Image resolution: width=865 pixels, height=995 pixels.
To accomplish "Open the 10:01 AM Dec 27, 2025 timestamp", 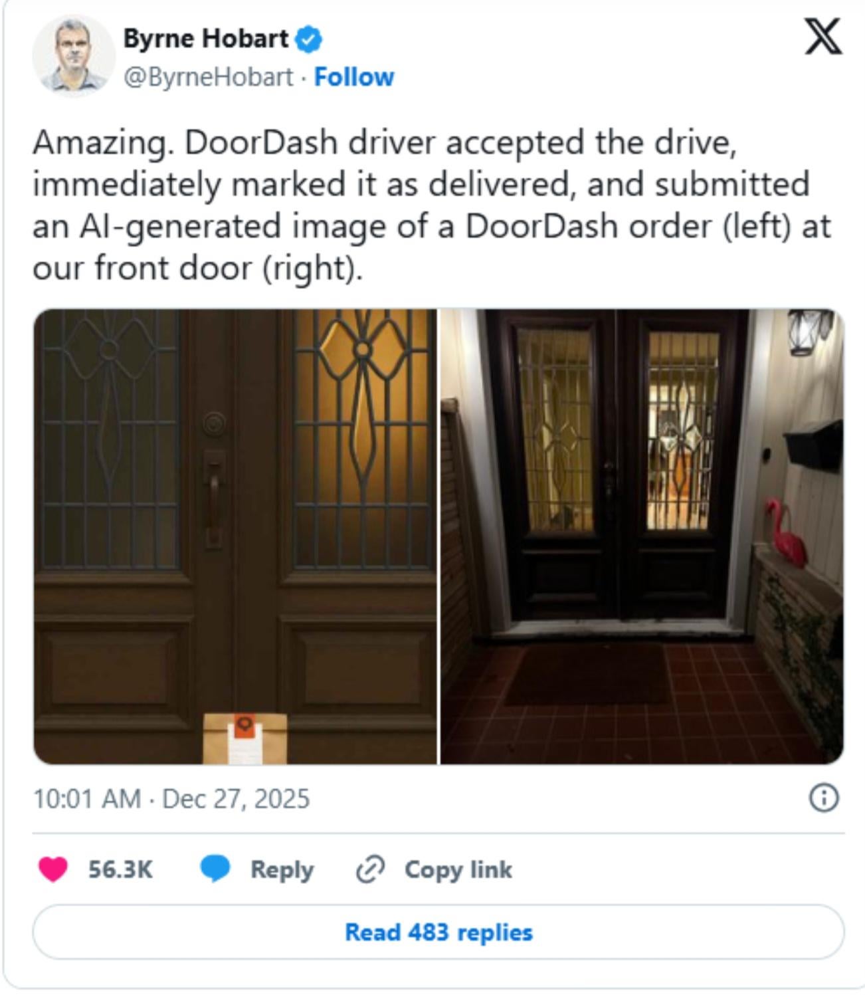I will pyautogui.click(x=171, y=798).
